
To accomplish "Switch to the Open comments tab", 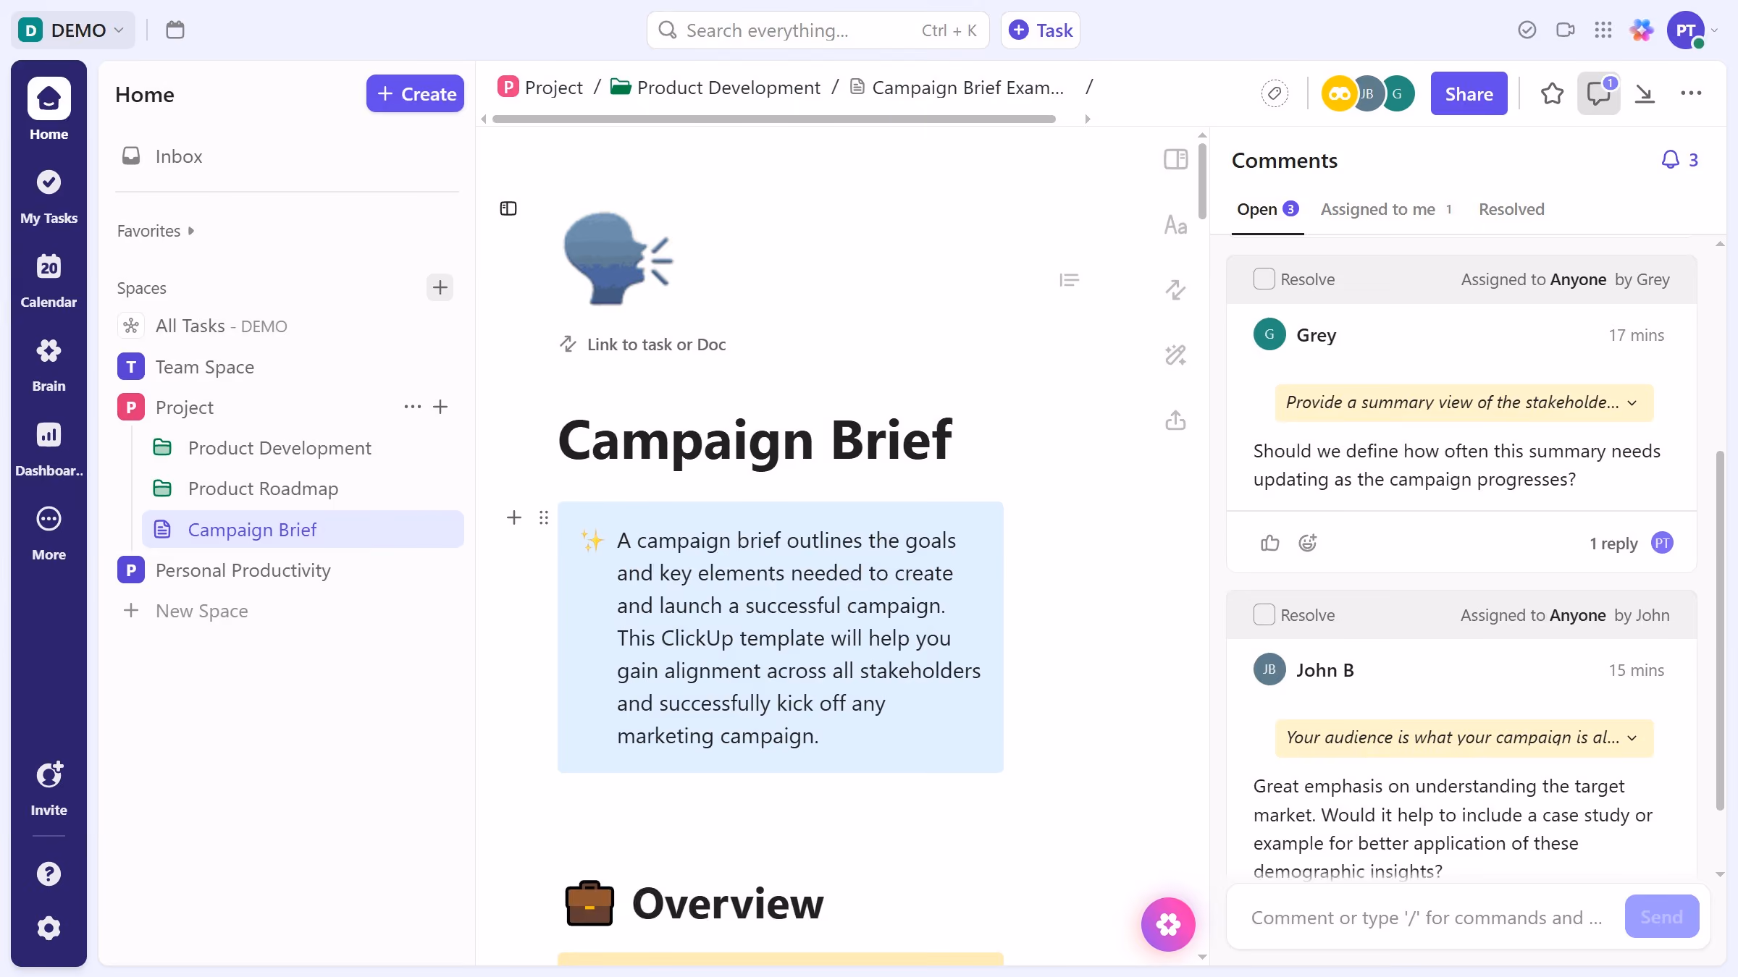I will pos(1267,209).
